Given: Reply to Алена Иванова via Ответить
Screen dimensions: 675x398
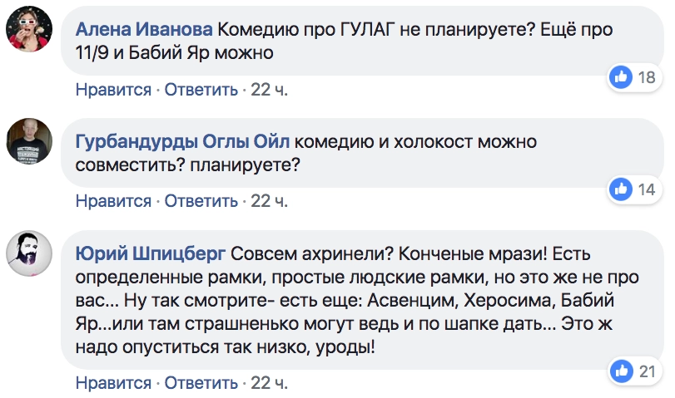Looking at the screenshot, I should point(201,90).
